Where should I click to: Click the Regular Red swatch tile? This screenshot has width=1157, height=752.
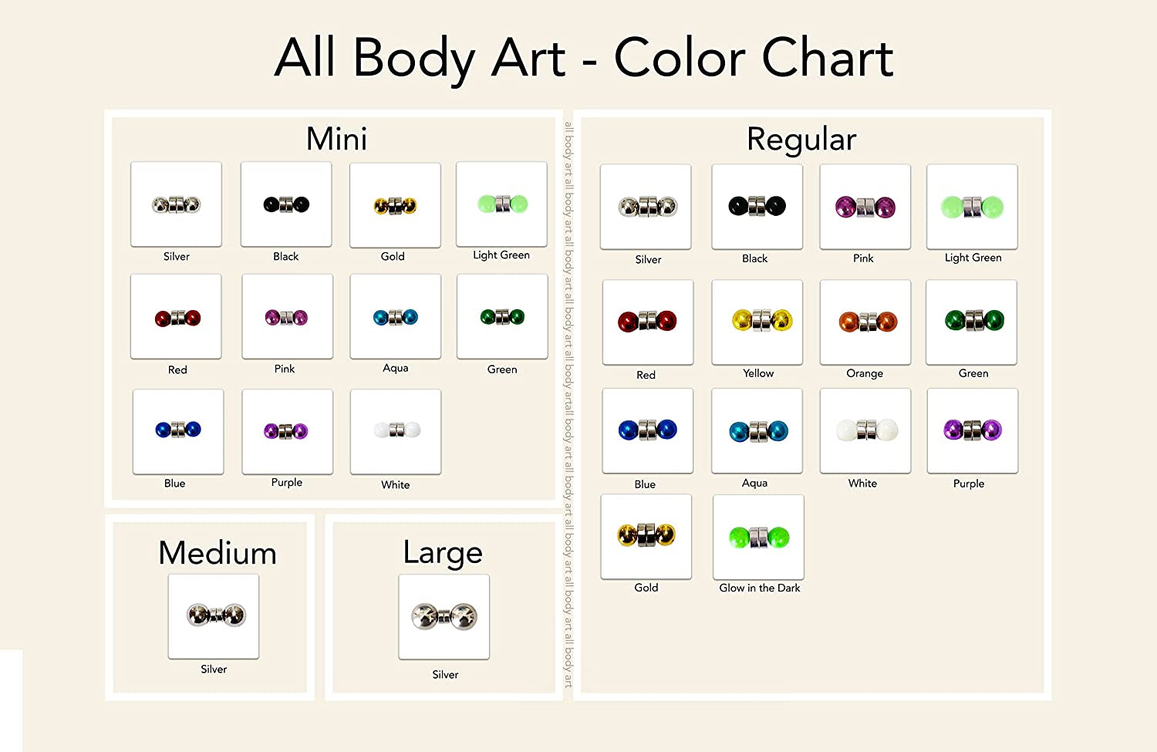647,322
